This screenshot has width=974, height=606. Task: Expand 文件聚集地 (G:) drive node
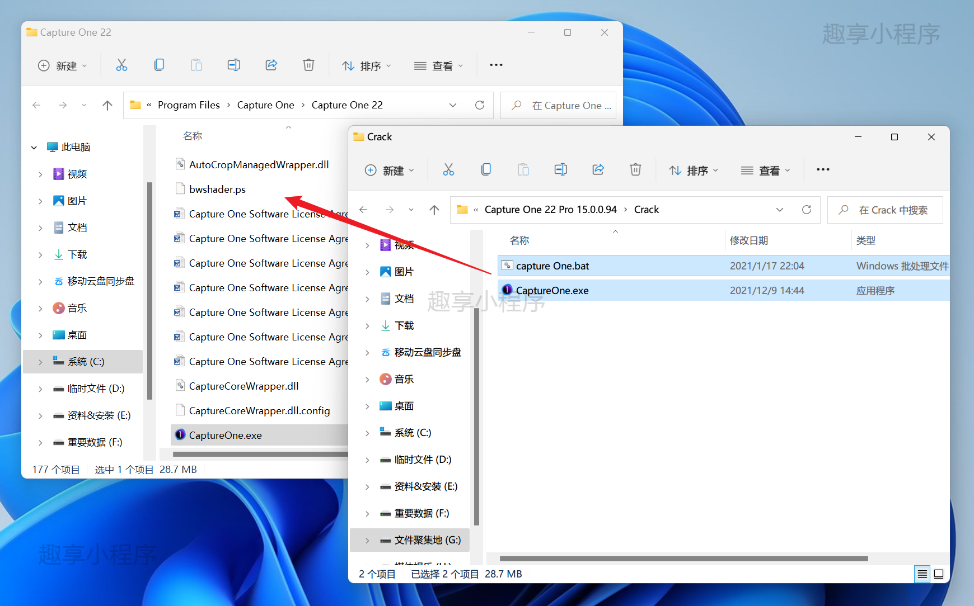pyautogui.click(x=367, y=541)
